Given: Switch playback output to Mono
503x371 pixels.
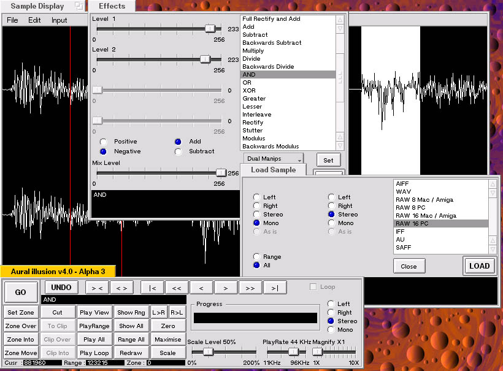Looking at the screenshot, I should [x=332, y=330].
